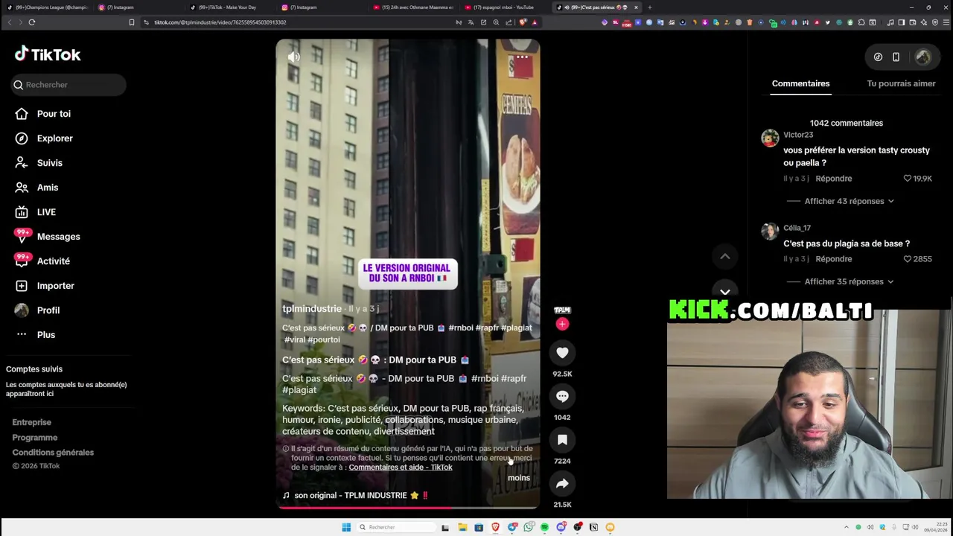Click the #plagiat hashtag in caption
Image resolution: width=953 pixels, height=536 pixels.
pyautogui.click(x=517, y=328)
